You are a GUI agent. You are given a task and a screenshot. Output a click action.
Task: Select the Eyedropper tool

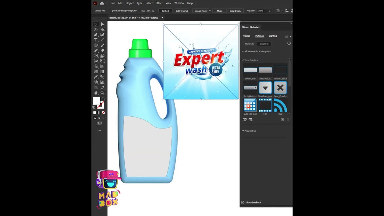pyautogui.click(x=96, y=77)
